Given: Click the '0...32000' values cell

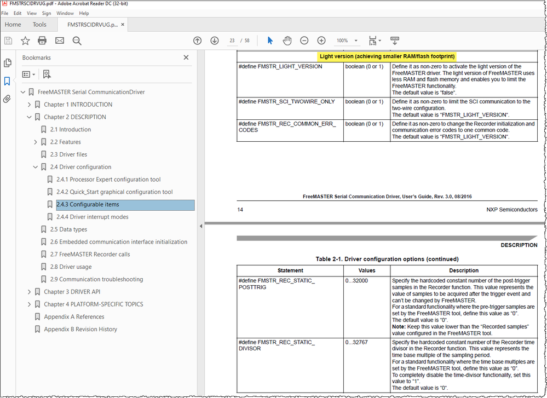Looking at the screenshot, I should point(367,307).
